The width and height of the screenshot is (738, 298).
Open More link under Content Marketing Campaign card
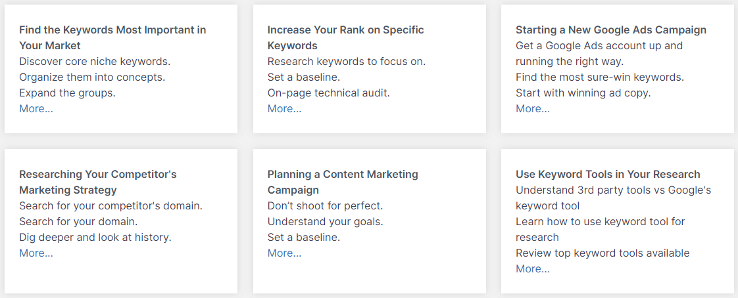[x=284, y=253]
